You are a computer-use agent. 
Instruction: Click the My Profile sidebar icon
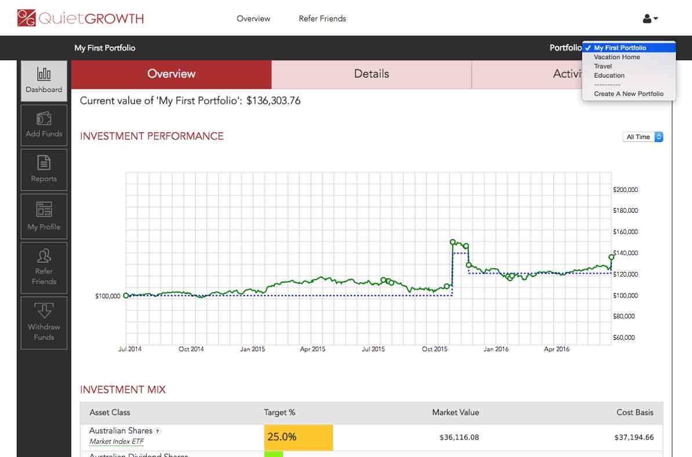[44, 216]
